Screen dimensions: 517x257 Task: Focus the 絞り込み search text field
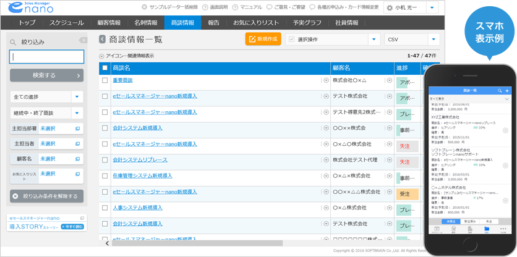pyautogui.click(x=47, y=57)
